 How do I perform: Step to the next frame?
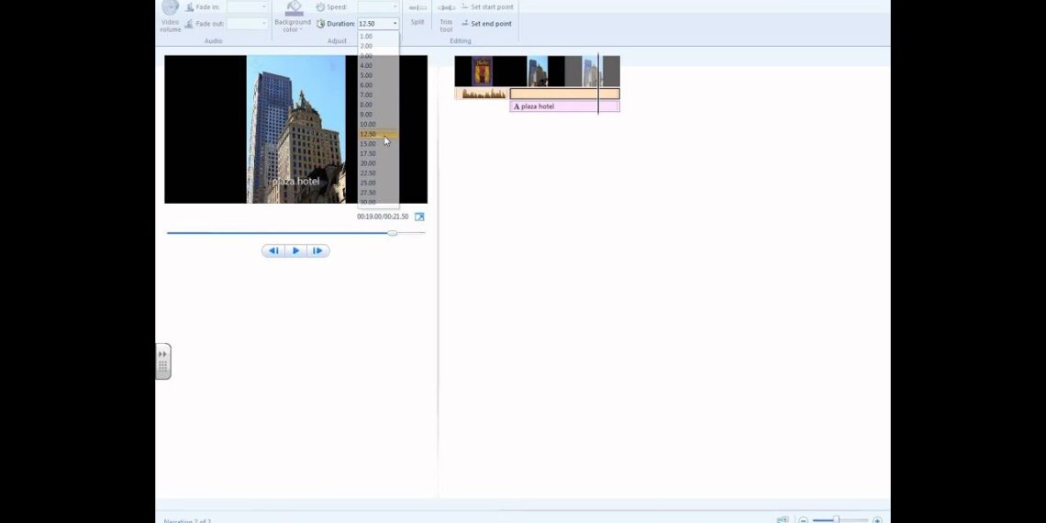pos(318,250)
